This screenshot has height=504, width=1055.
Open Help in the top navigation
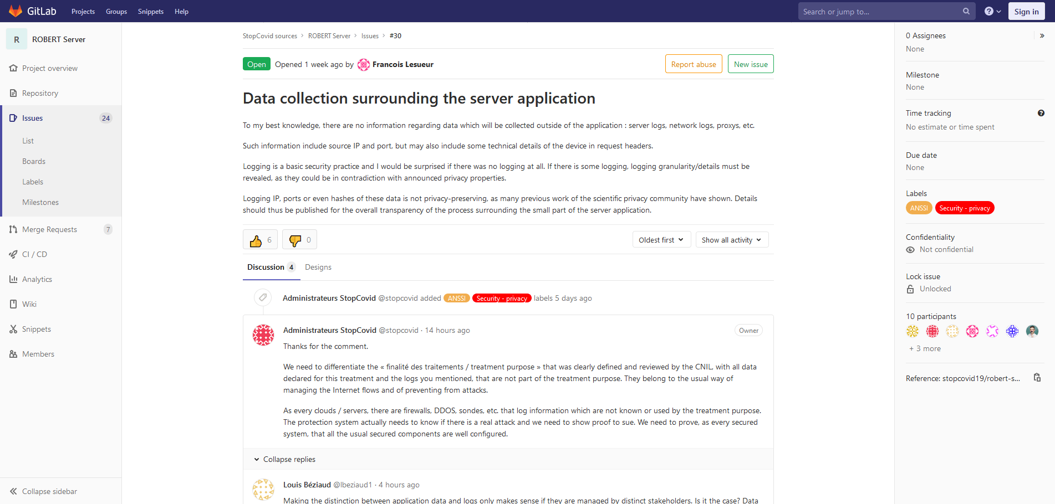pyautogui.click(x=181, y=11)
